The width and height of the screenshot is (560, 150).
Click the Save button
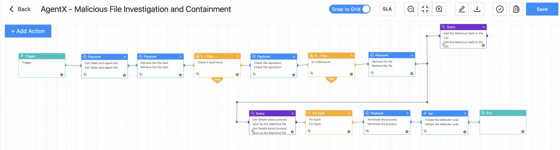tap(542, 9)
